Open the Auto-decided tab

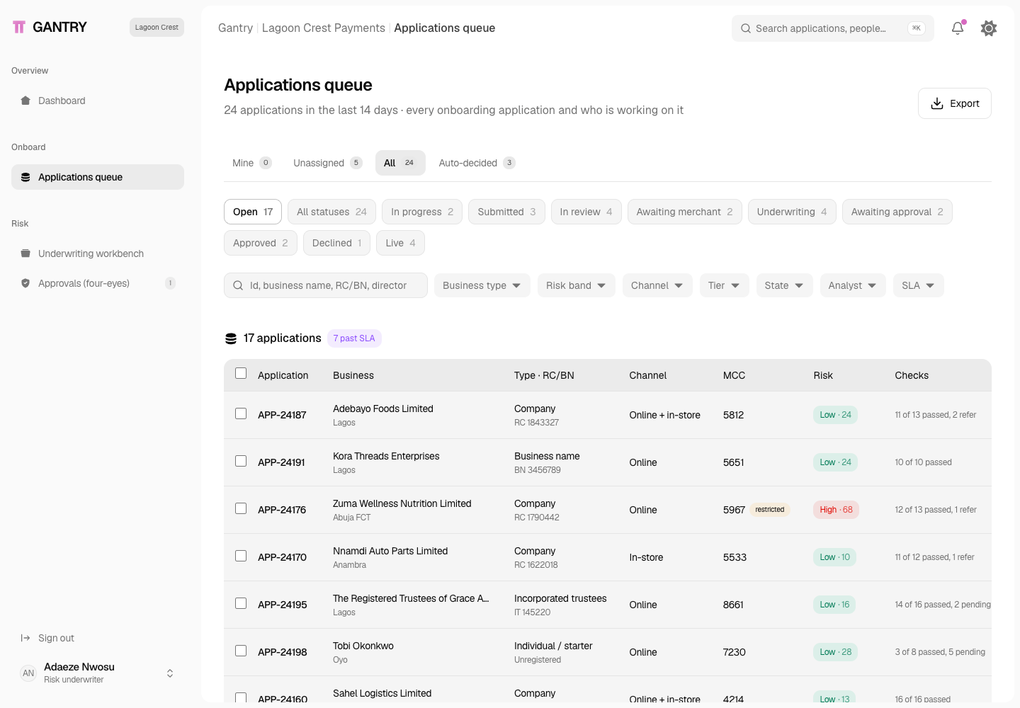(x=477, y=163)
